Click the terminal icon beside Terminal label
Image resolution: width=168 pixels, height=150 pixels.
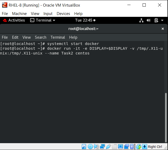coord(32,20)
